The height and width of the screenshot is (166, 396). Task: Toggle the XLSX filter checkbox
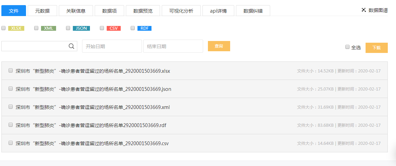3,28
